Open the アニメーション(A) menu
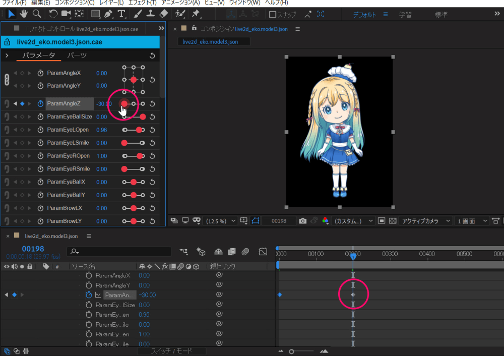 tap(180, 3)
